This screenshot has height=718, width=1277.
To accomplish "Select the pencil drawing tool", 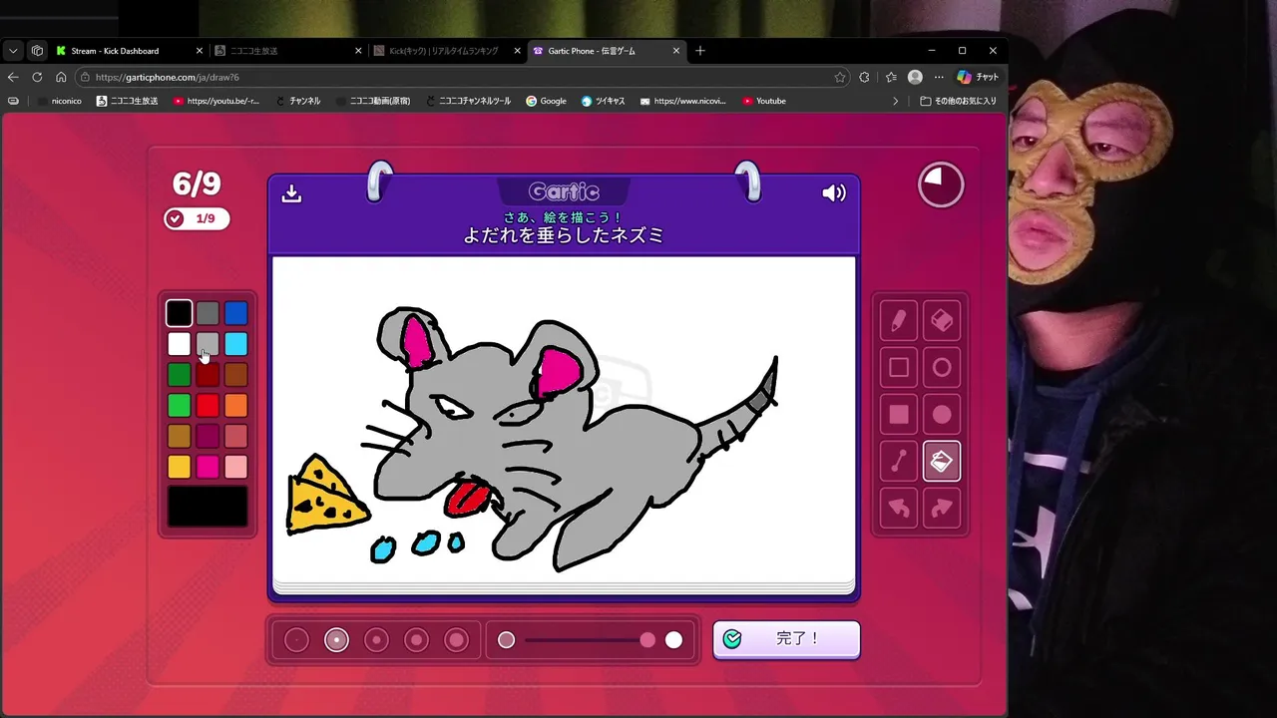I will 899,321.
